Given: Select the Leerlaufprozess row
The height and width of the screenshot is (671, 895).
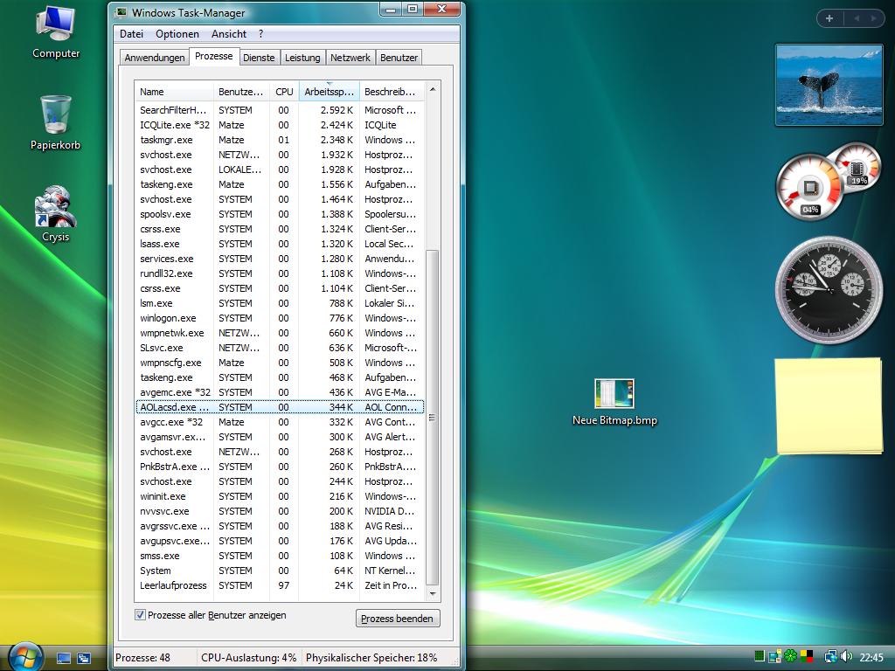Looking at the screenshot, I should point(280,585).
